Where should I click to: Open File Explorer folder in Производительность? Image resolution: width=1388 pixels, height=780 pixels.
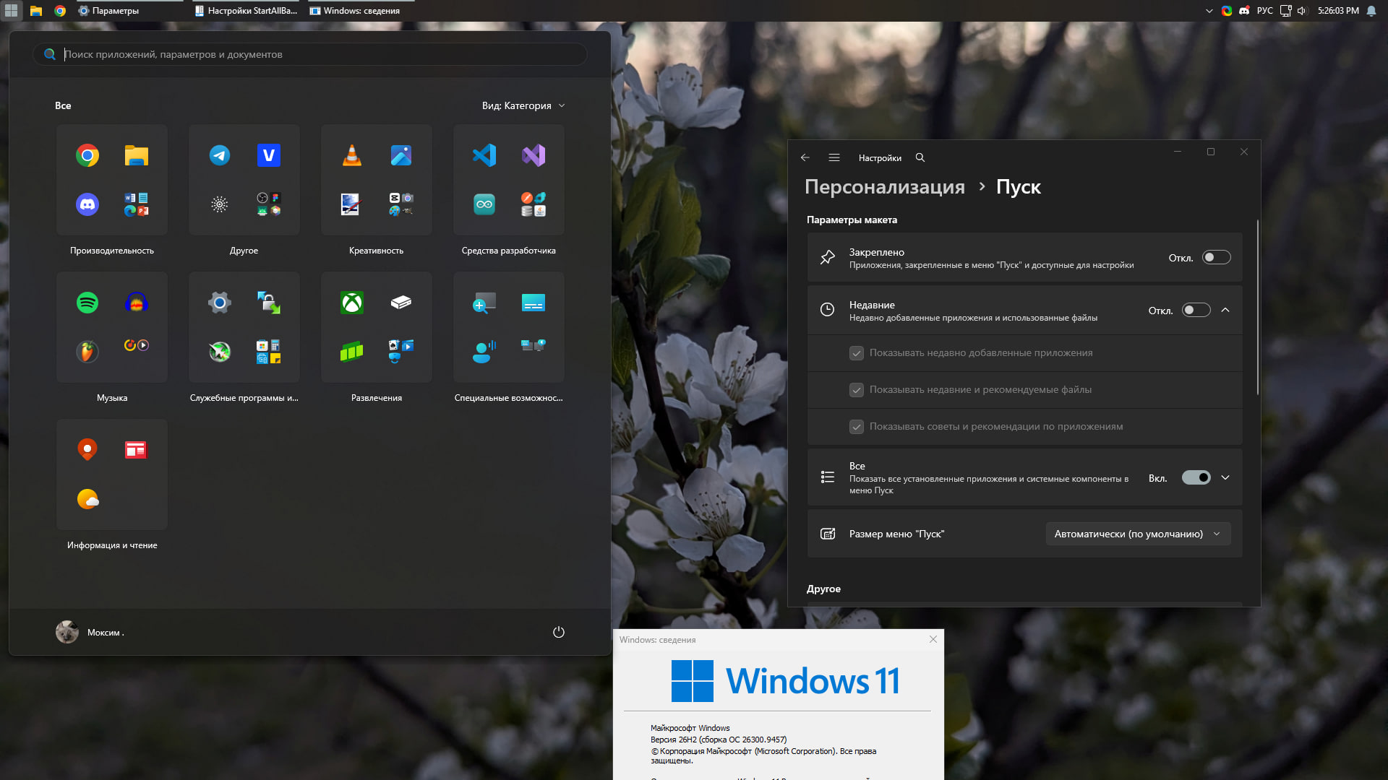click(137, 155)
